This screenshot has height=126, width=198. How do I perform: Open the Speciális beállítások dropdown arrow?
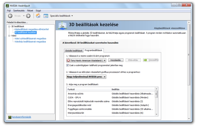point(72,16)
